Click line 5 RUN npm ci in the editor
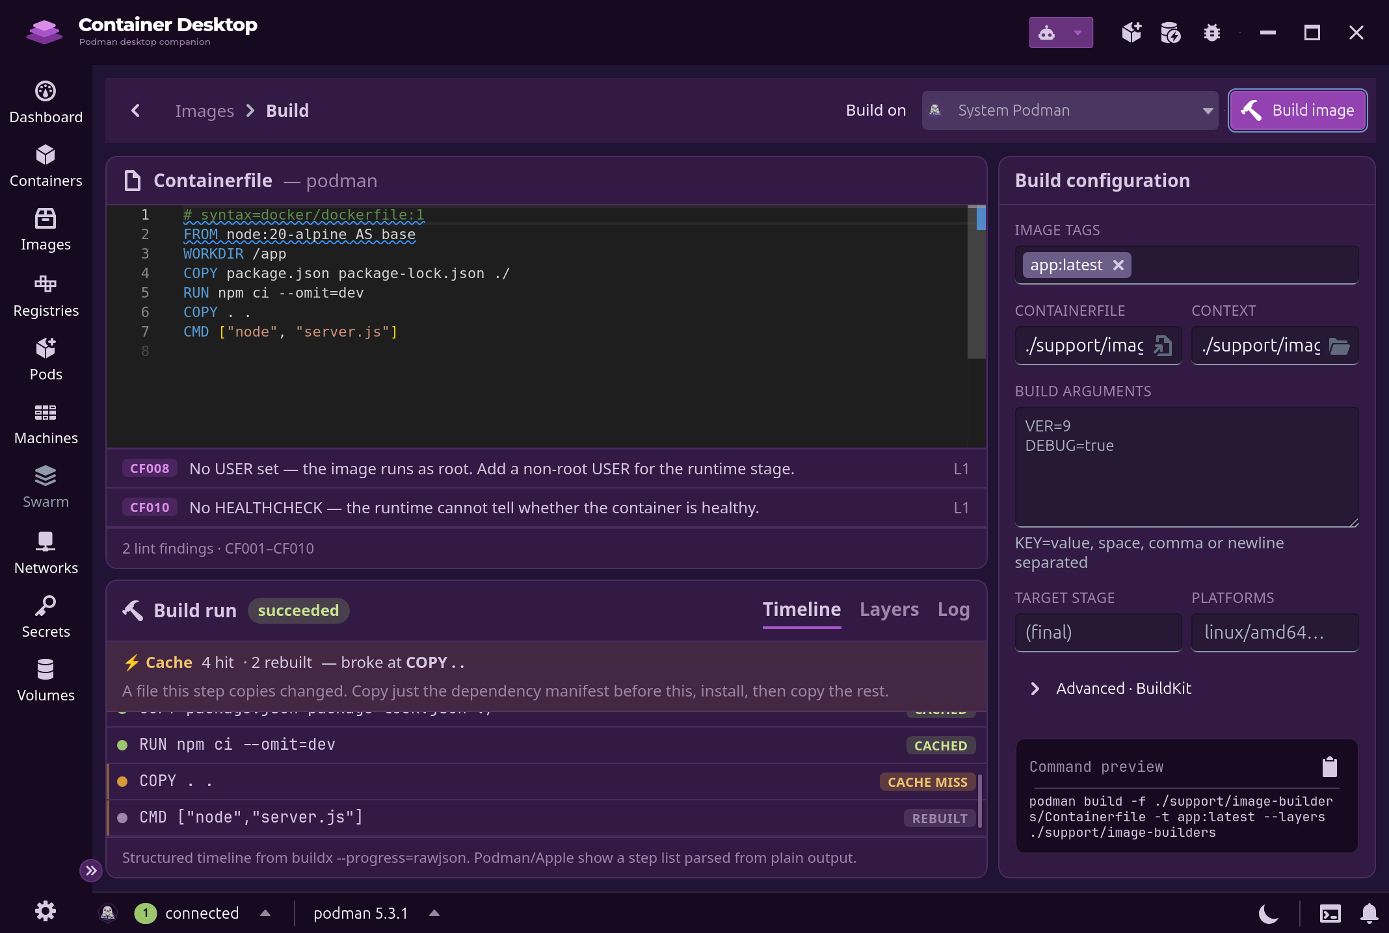Screen dimensions: 1389x933 (x=273, y=293)
